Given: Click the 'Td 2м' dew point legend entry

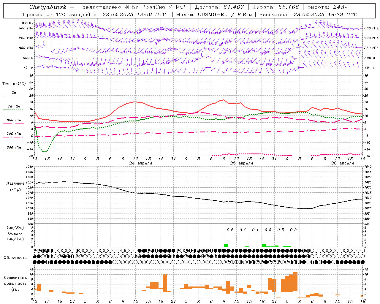Looking at the screenshot, I should 14,106.
